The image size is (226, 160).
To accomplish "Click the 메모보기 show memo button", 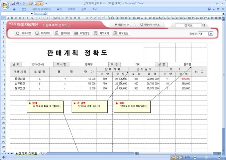I will point(101,33).
